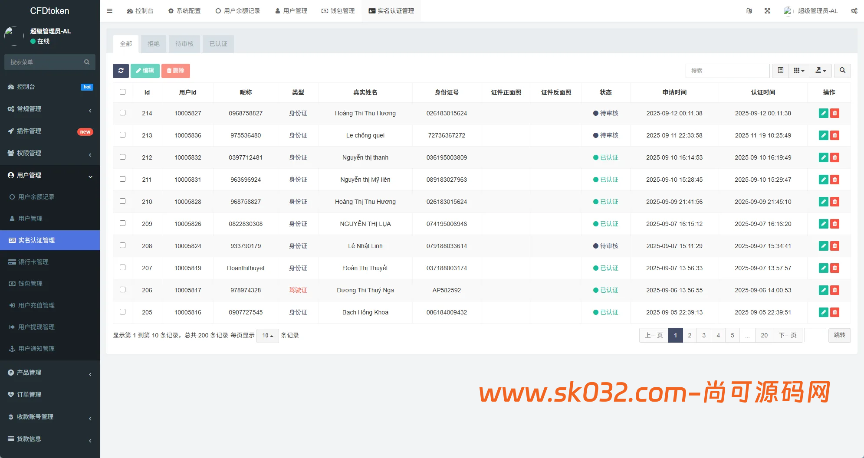Open 用户提现管理 in sidebar

pos(50,327)
